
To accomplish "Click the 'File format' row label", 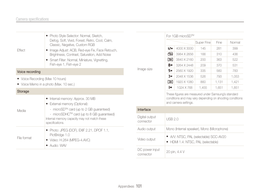I will [24, 138].
